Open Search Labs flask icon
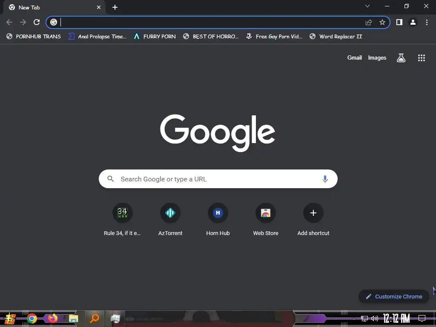The width and height of the screenshot is (436, 327). (401, 58)
